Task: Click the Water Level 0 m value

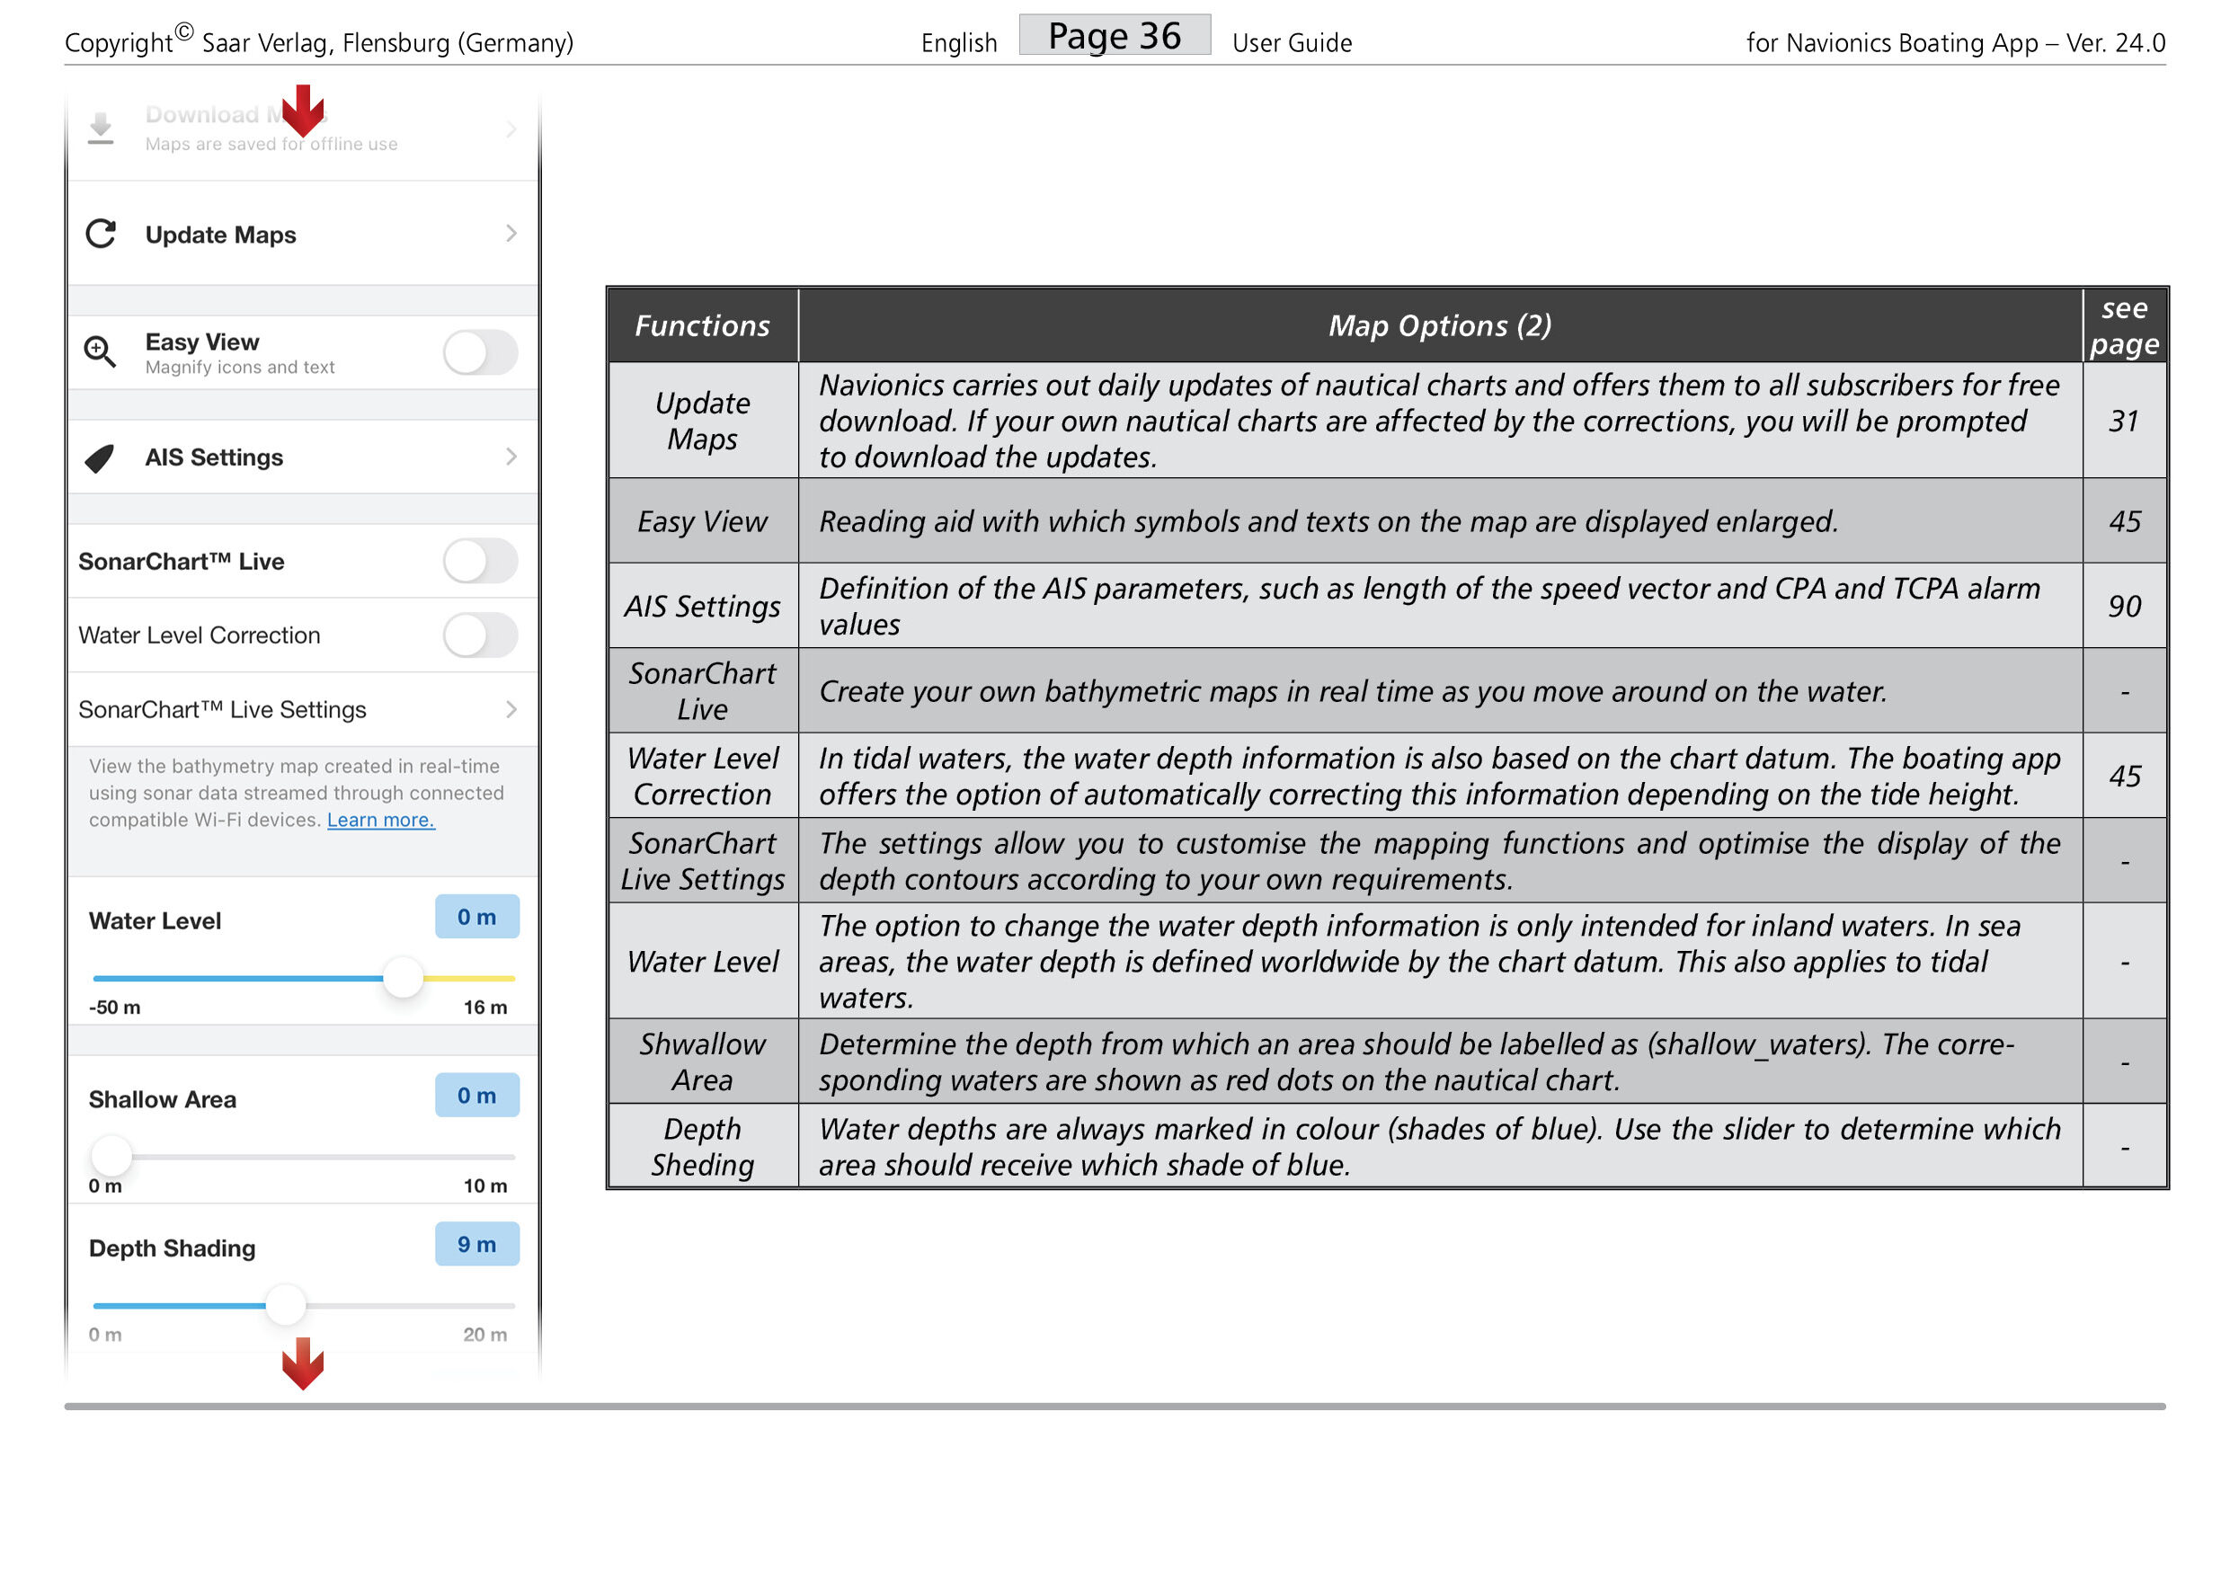Action: click(x=477, y=917)
